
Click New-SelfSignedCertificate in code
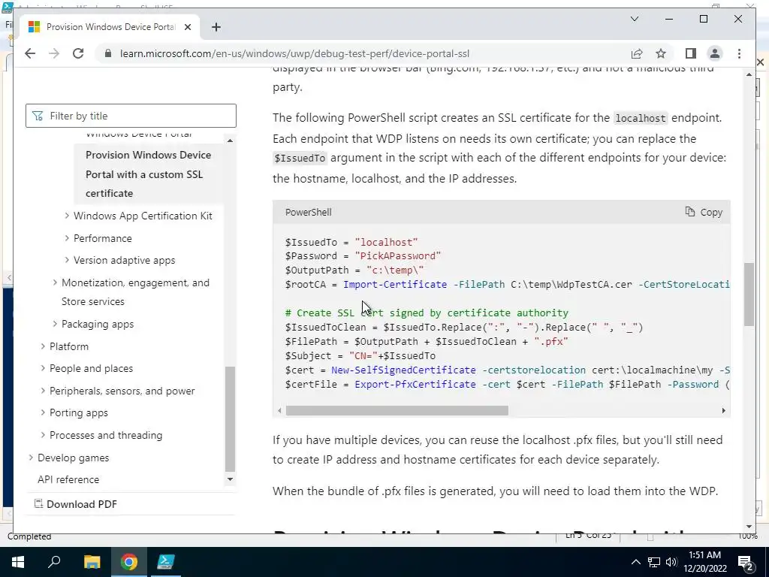click(403, 370)
